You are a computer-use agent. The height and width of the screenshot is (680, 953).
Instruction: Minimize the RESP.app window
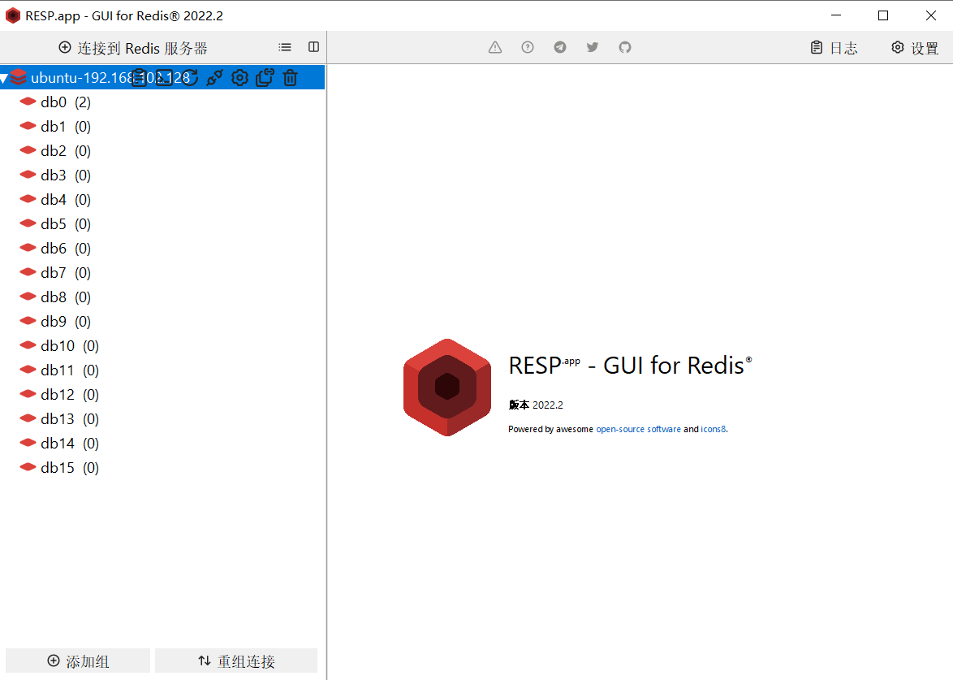tap(836, 15)
